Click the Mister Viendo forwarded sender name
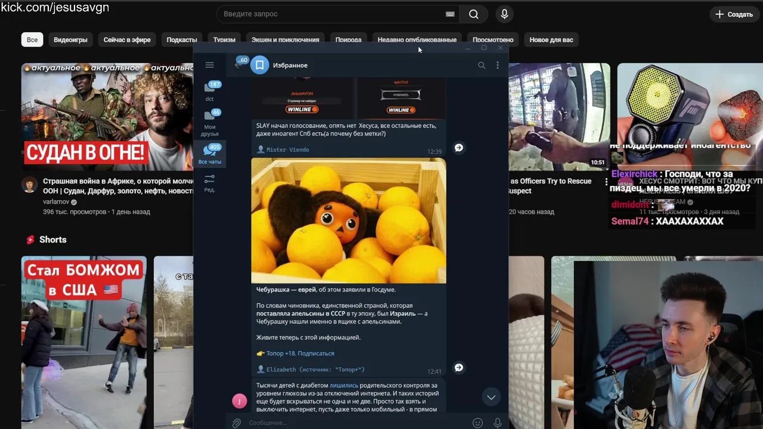This screenshot has height=429, width=763. pyautogui.click(x=287, y=150)
